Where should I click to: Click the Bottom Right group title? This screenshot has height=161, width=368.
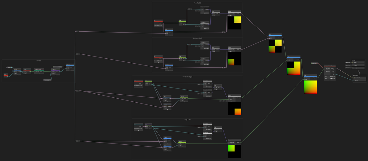tap(187, 77)
